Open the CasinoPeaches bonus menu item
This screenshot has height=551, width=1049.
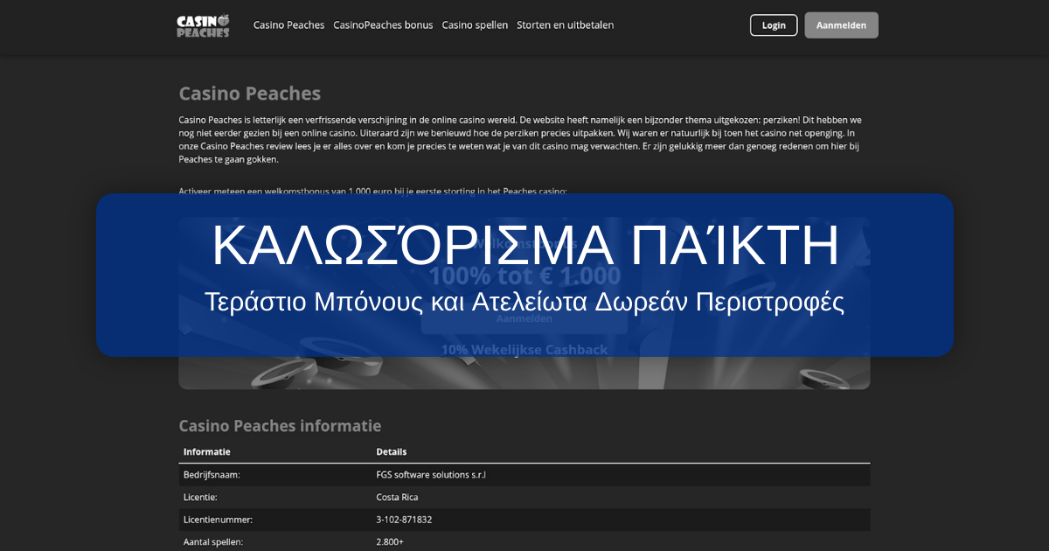click(383, 25)
